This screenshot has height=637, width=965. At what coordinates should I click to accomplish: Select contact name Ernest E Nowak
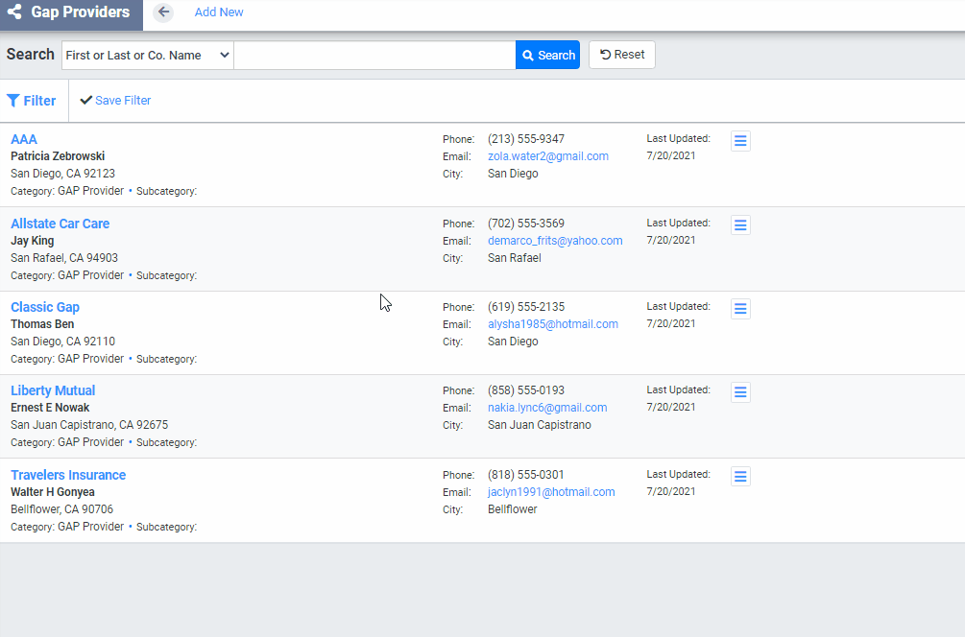point(50,408)
